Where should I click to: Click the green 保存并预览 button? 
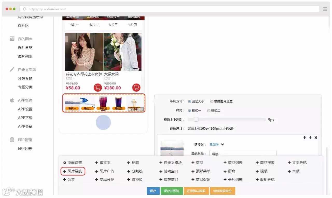[172, 191]
